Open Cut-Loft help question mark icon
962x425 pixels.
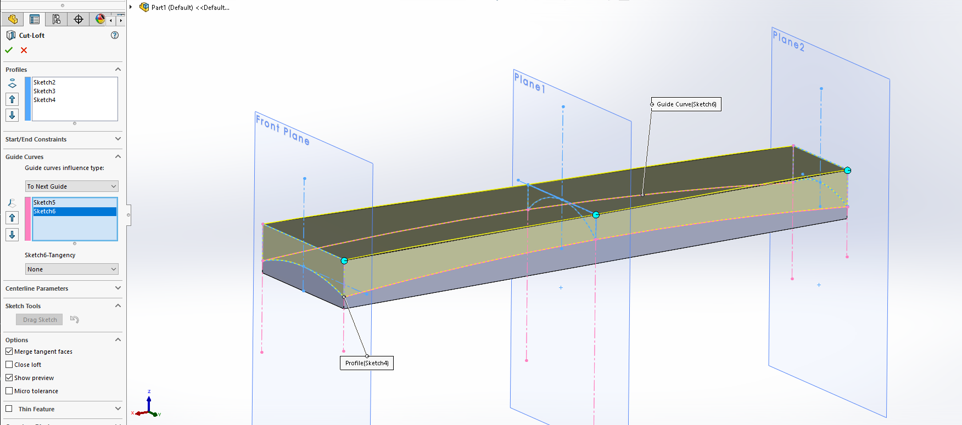(x=115, y=35)
